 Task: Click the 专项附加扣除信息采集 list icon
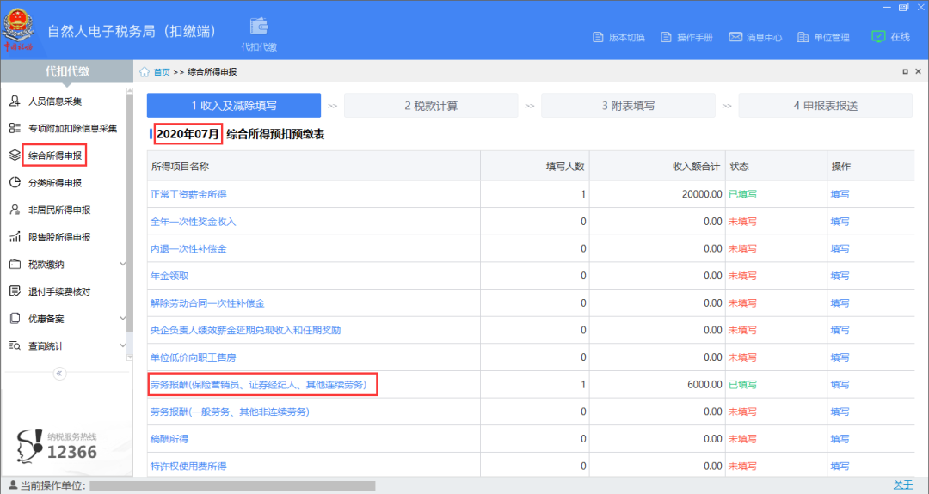point(15,128)
